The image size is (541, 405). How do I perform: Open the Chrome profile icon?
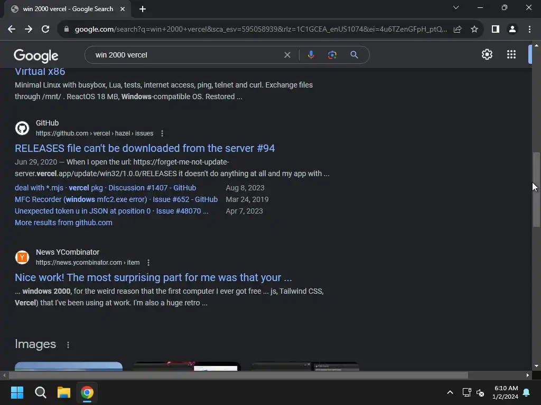(512, 30)
